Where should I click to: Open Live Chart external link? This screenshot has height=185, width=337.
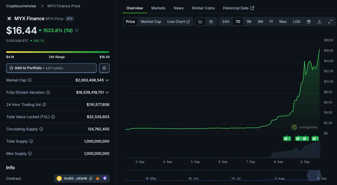(x=178, y=22)
